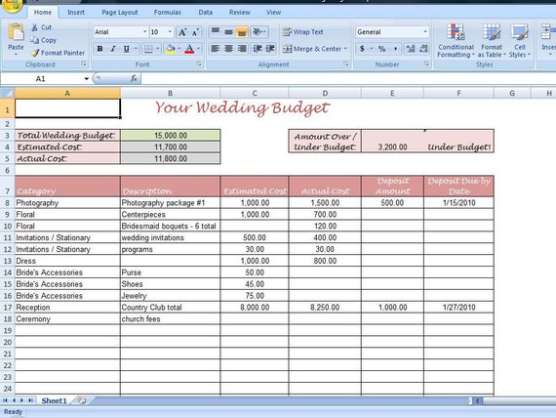Toggle Italic formatting
The width and height of the screenshot is (556, 418).
tap(113, 49)
